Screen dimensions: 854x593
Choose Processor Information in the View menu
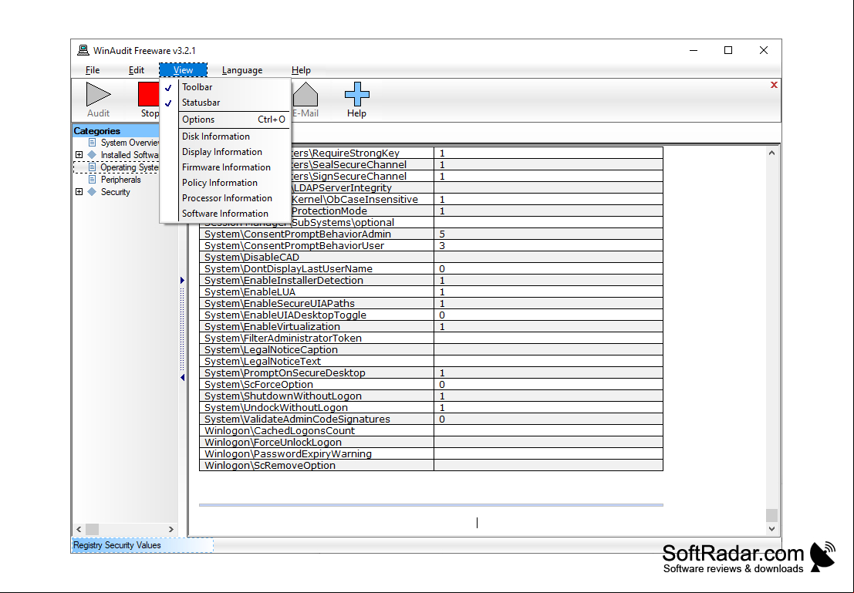(225, 198)
